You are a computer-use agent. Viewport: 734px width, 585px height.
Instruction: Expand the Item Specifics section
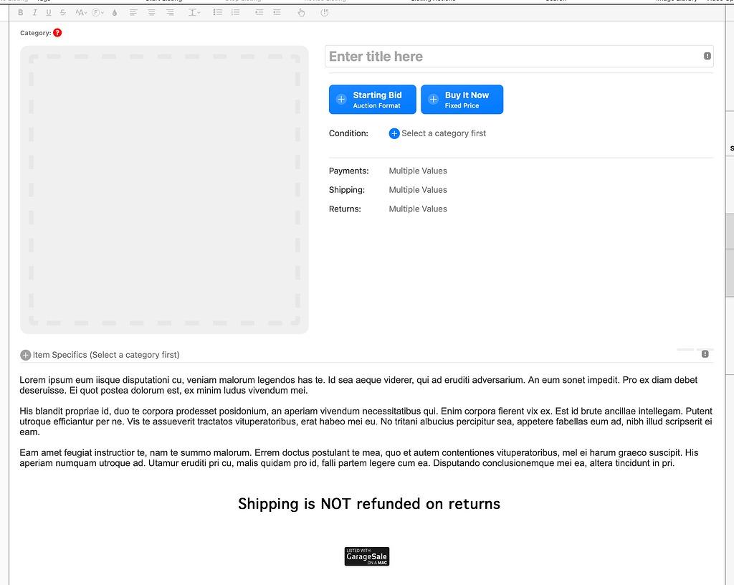pyautogui.click(x=26, y=355)
